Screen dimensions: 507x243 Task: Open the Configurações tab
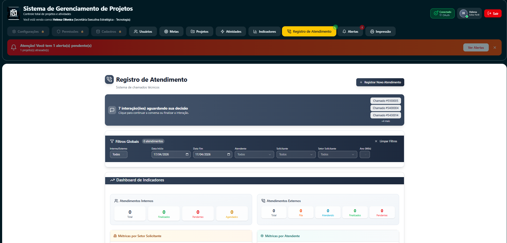(28, 31)
